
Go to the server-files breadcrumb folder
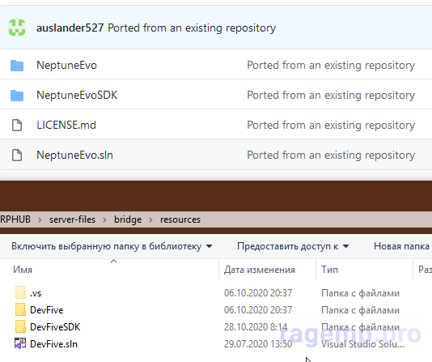[x=72, y=219]
